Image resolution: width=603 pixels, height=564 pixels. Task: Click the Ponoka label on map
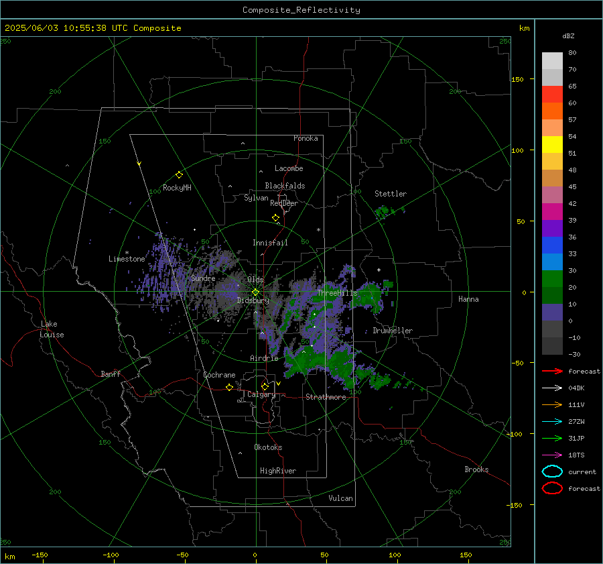(306, 138)
